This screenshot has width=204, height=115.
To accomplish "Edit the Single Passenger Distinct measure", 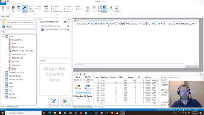I will click(66, 30).
